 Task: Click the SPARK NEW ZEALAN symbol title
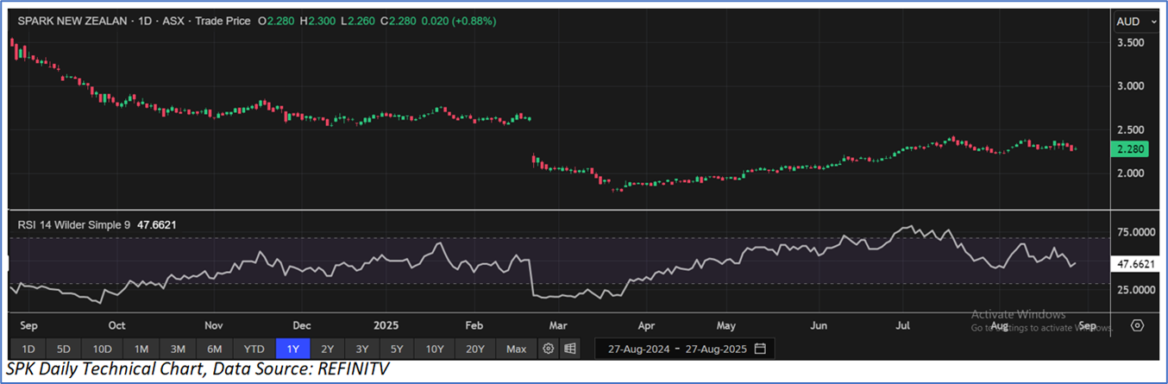pos(72,21)
